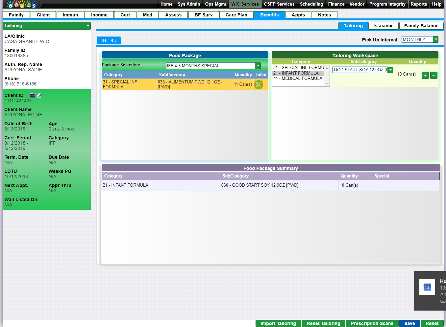Screen dimensions: 446x327
Task: Open the Care Plan tab
Action: (x=236, y=15)
